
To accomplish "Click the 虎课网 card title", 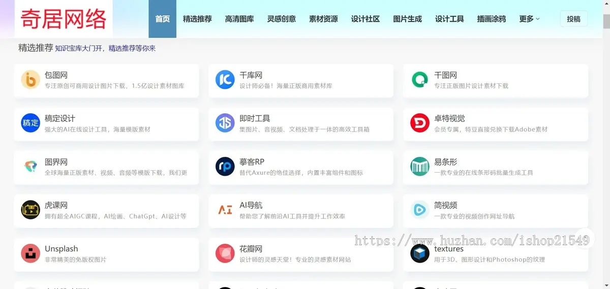I will point(56,205).
